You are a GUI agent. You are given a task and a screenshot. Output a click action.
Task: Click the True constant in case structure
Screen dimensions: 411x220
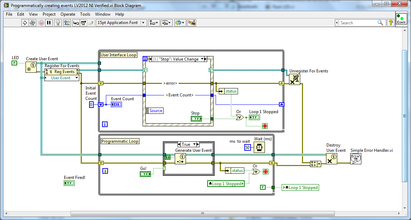168,157
